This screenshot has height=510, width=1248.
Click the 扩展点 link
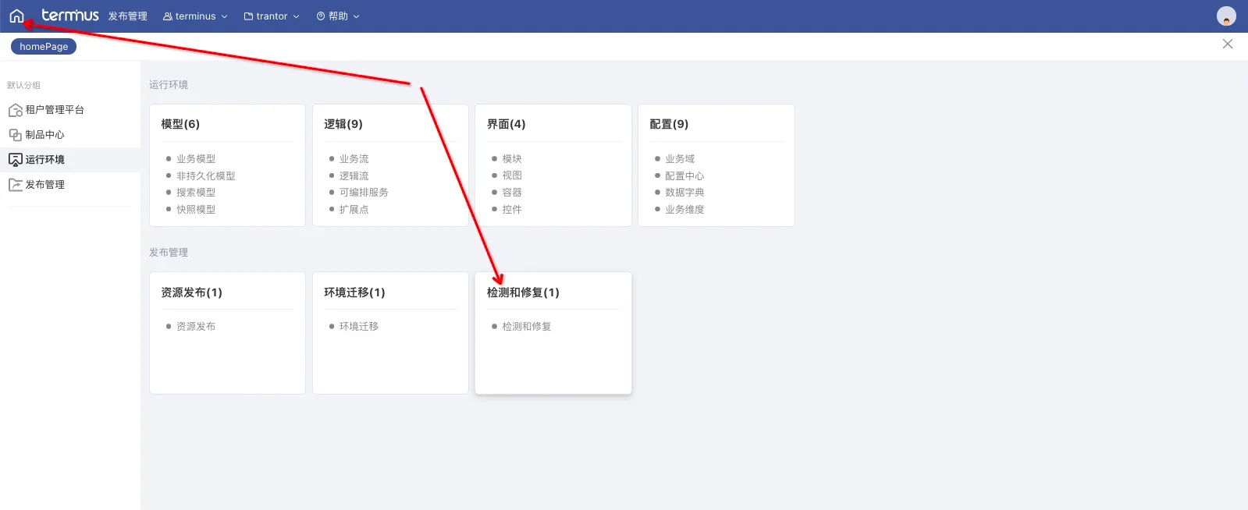pyautogui.click(x=354, y=210)
